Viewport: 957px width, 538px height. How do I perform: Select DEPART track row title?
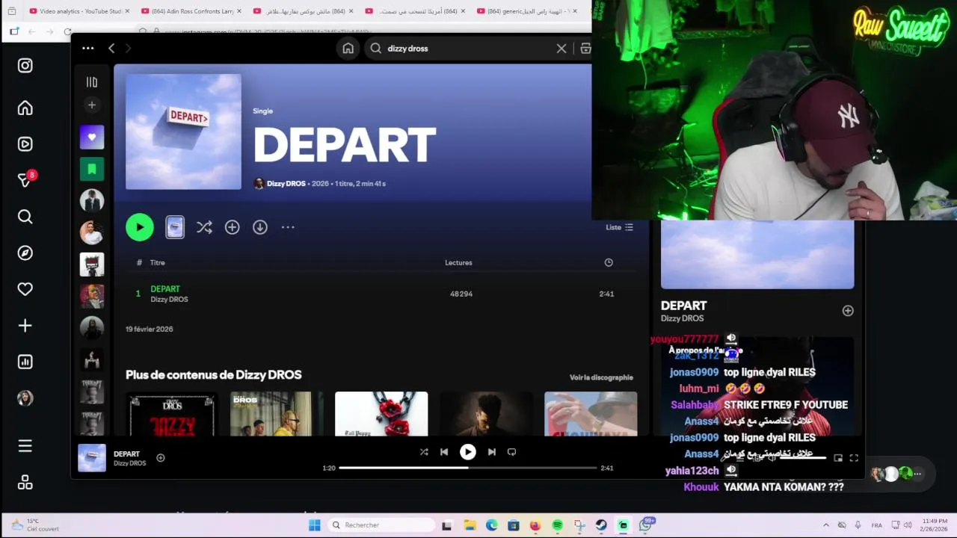coord(165,288)
